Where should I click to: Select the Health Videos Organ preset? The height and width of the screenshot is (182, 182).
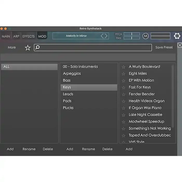click(147, 101)
